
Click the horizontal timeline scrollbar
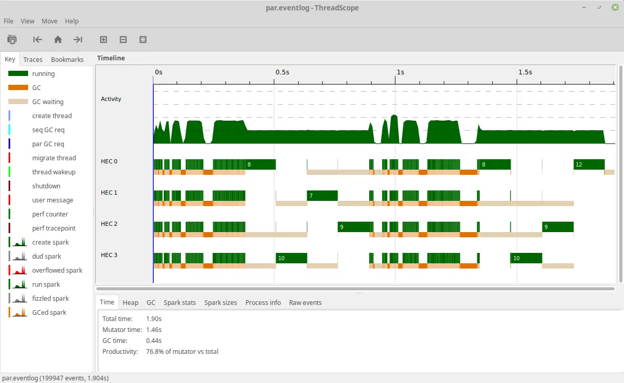coord(356,288)
